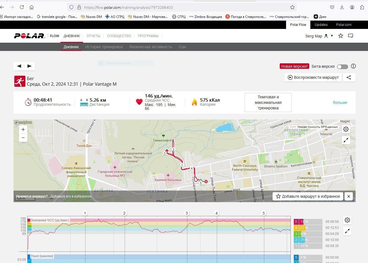368x263 pixels.
Task: Click the 5.26 км distance value
Action: coord(98,100)
